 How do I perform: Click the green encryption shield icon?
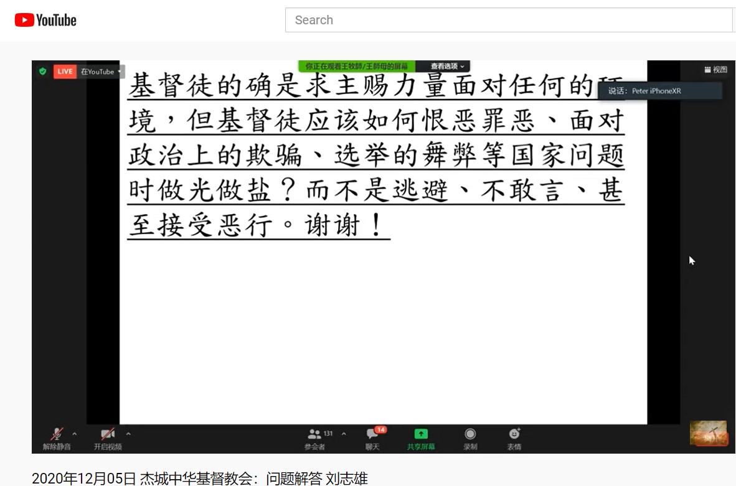pyautogui.click(x=42, y=72)
